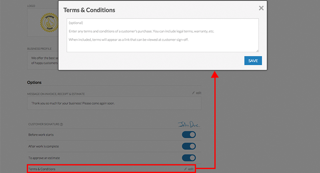Click the Terms & Conditions dialog title
Screen dimensions: 320x173
pyautogui.click(x=89, y=10)
